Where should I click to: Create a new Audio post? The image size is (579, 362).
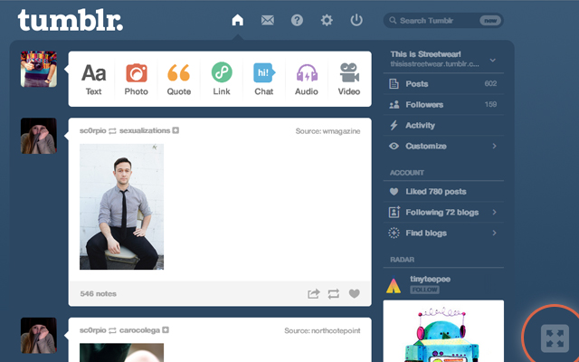pos(307,80)
